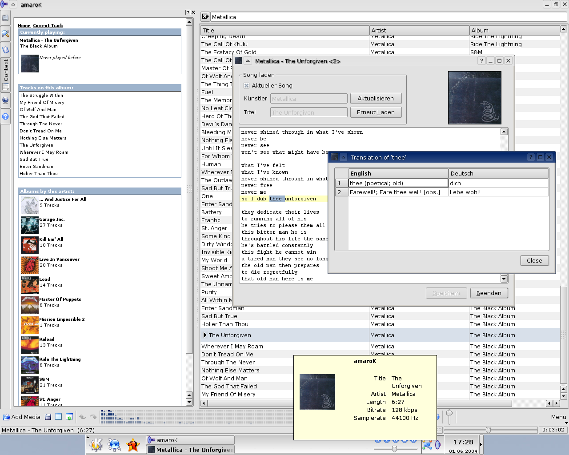This screenshot has height=455, width=569.
Task: Open the file browser sidebar tab
Action: click(5, 18)
